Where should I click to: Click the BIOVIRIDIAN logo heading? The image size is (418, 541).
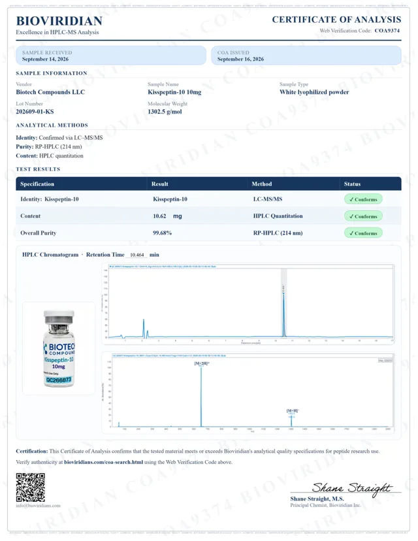pyautogui.click(x=59, y=21)
